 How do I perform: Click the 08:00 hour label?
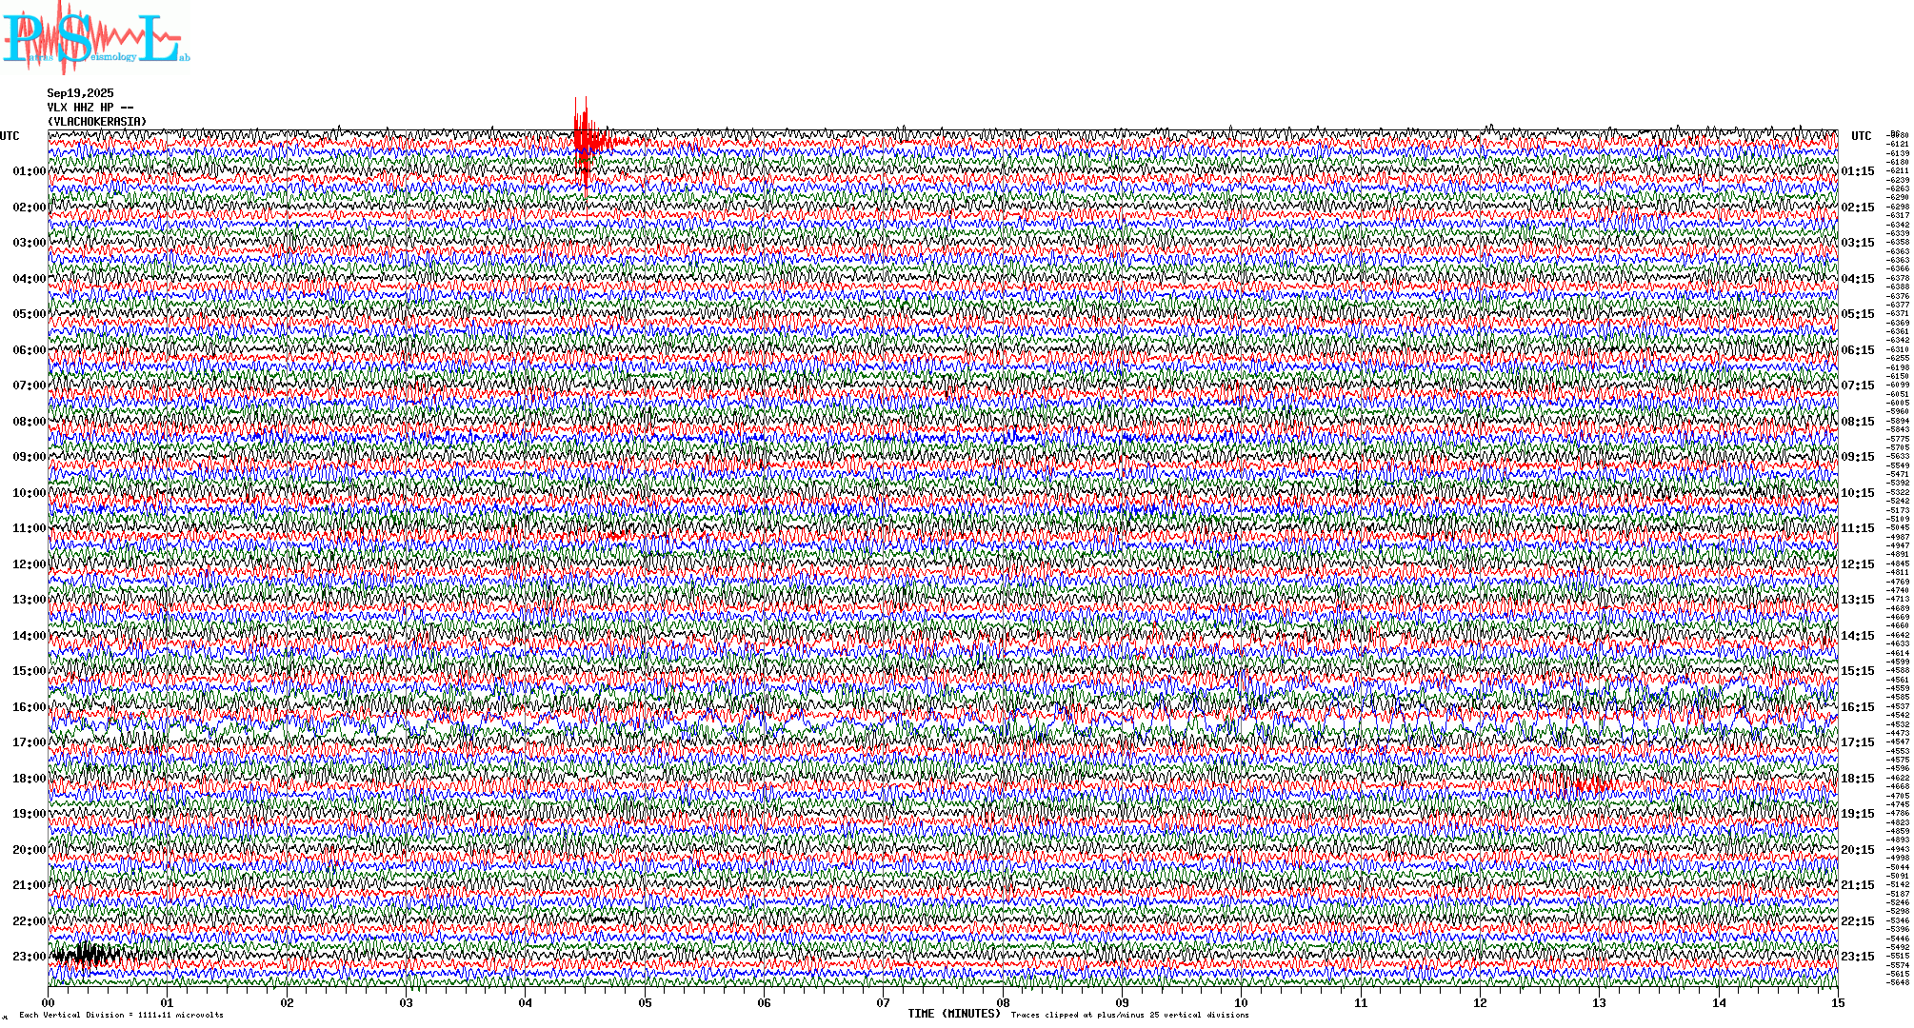click(x=29, y=422)
